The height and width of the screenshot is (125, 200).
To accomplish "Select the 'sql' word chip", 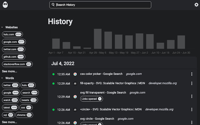I will click(x=8, y=115).
